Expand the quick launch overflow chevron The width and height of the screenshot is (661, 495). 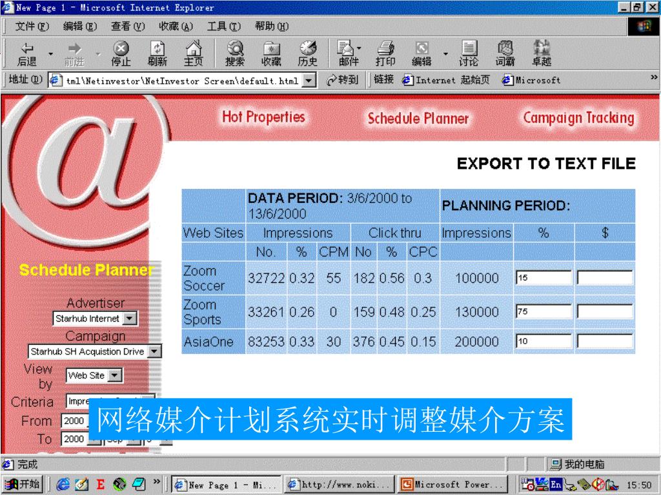click(x=157, y=481)
